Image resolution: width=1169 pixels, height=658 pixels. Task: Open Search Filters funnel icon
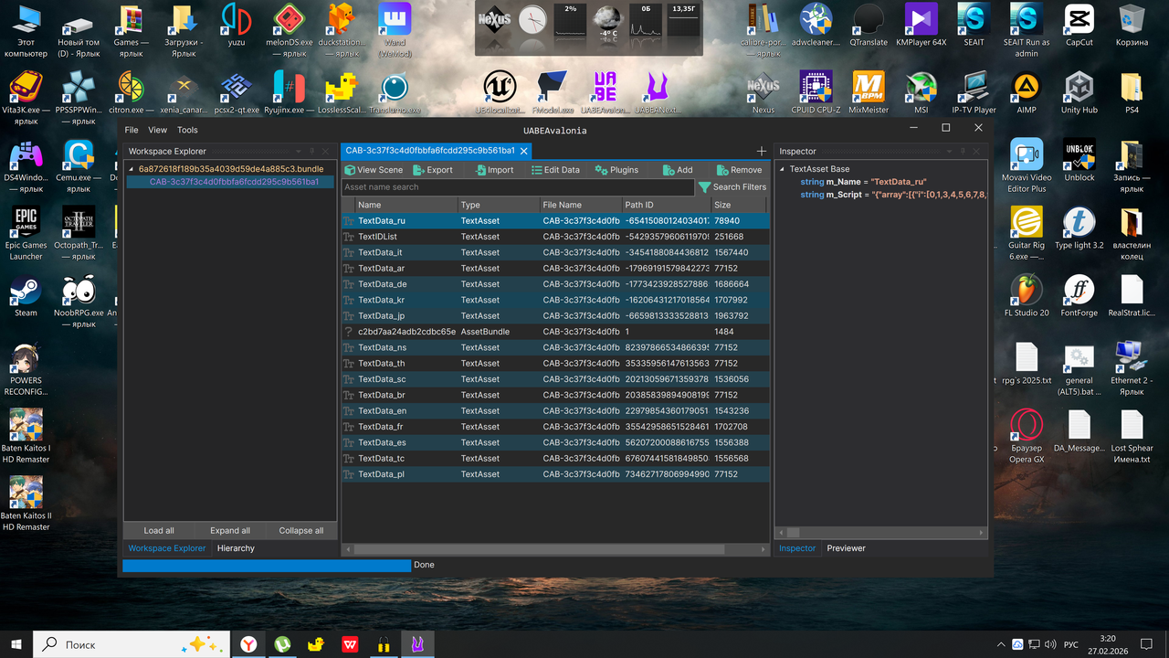click(704, 187)
